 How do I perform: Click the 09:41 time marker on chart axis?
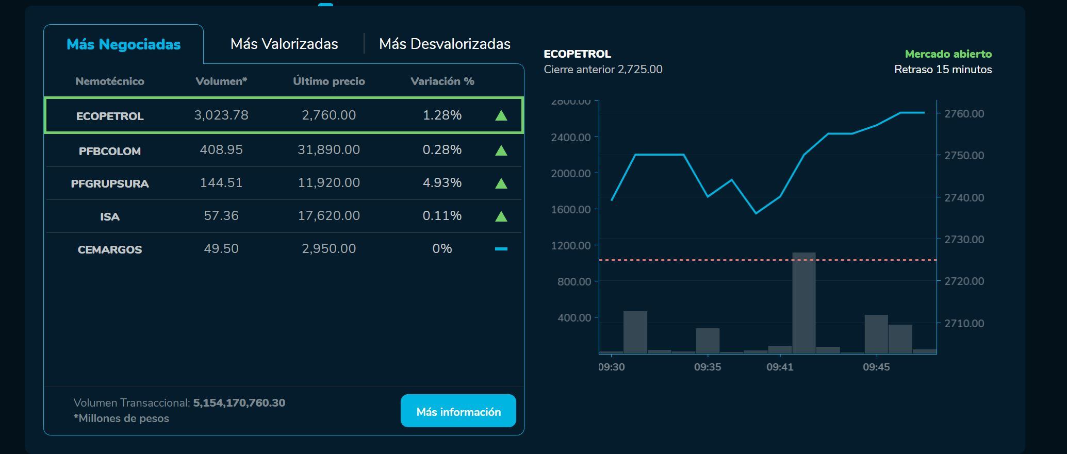pos(780,367)
